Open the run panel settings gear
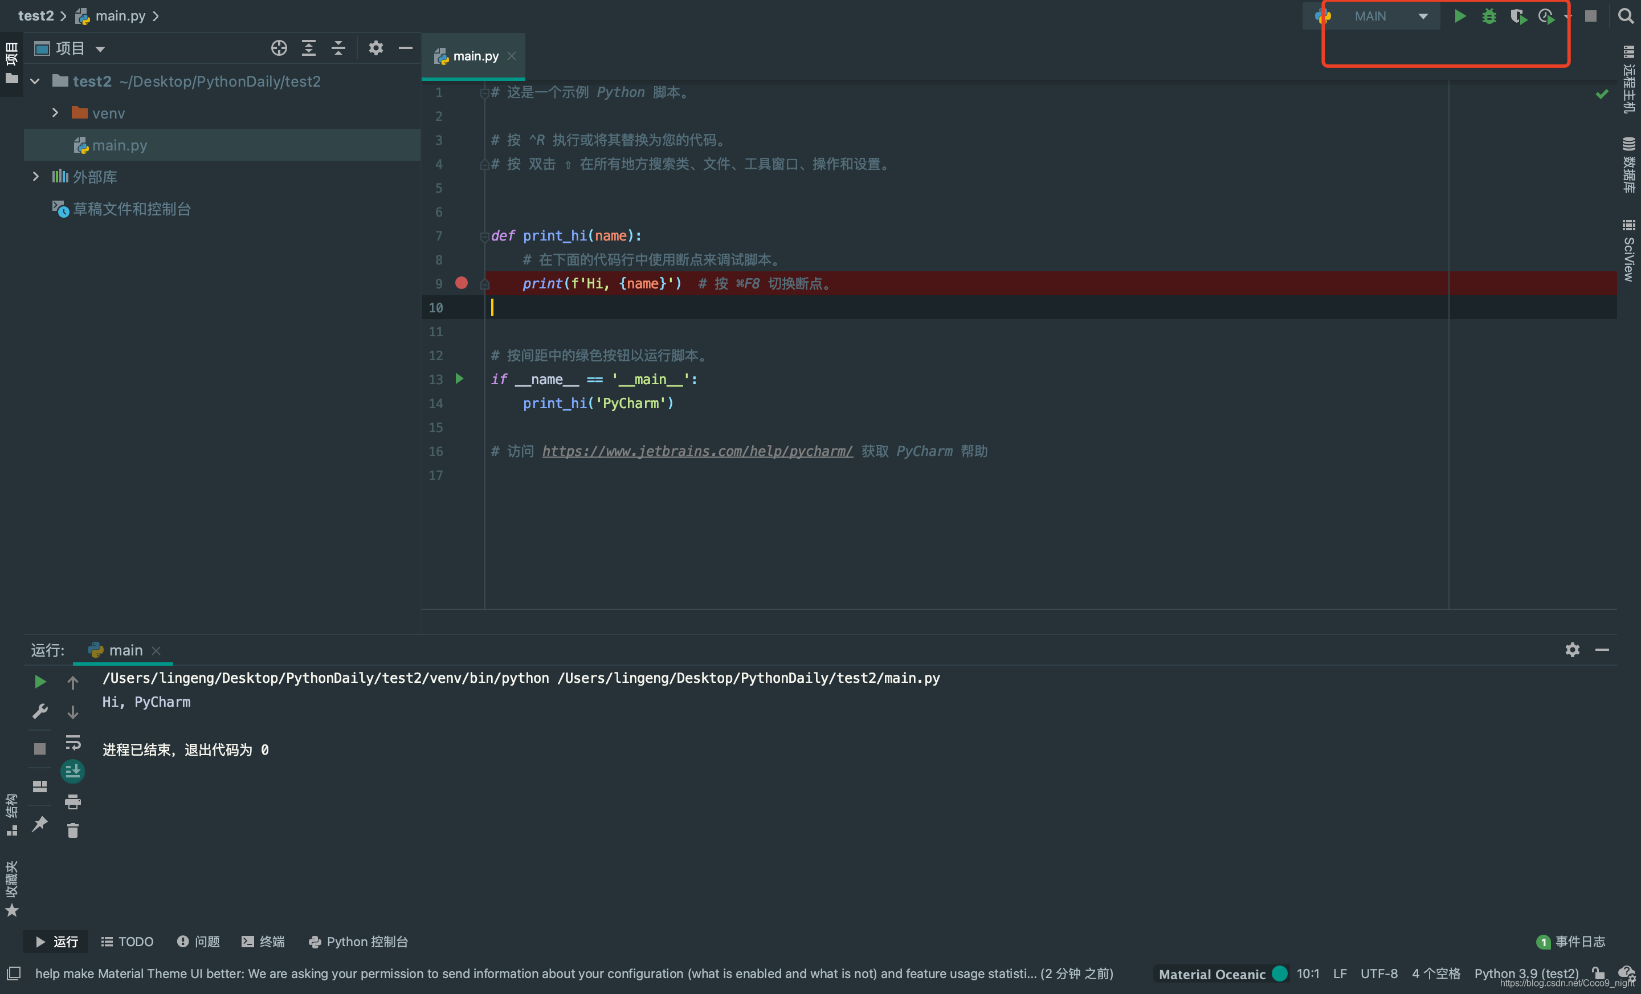Viewport: 1641px width, 994px height. pos(1571,650)
